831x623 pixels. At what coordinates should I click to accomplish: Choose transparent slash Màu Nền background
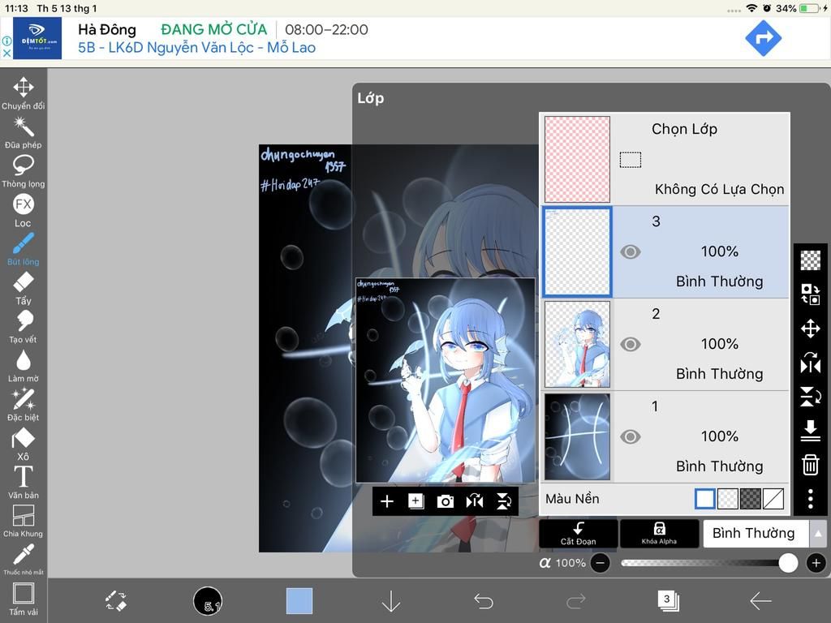[x=773, y=499]
